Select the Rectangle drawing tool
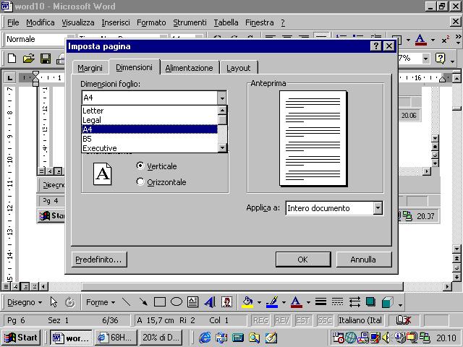Image resolution: width=463 pixels, height=347 pixels. pyautogui.click(x=160, y=302)
